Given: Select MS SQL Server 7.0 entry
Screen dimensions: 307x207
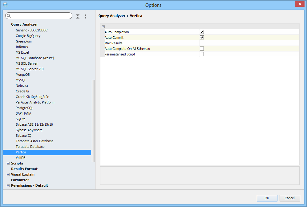Looking at the screenshot, I should click(30, 69).
